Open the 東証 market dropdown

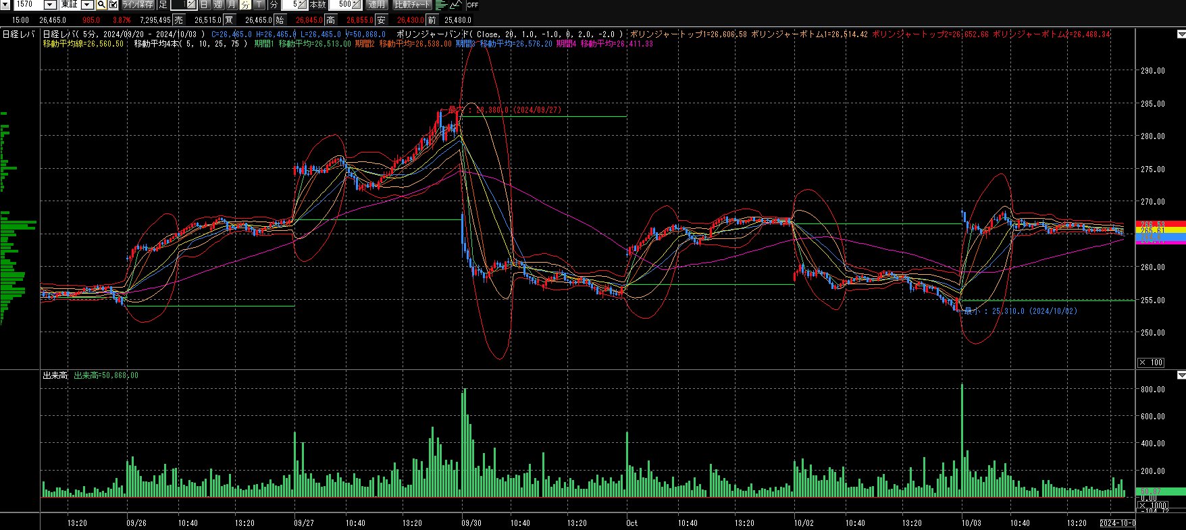click(87, 5)
